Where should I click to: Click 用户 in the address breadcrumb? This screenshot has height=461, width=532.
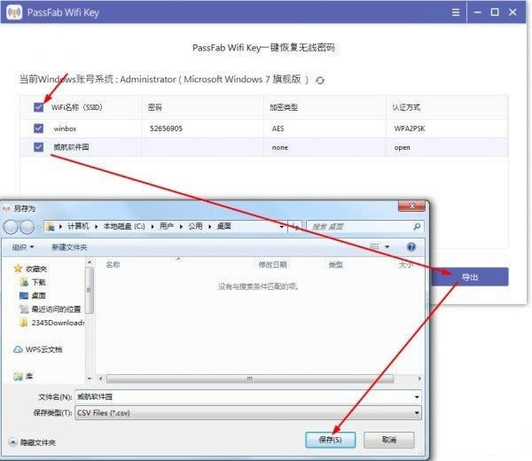coord(167,226)
